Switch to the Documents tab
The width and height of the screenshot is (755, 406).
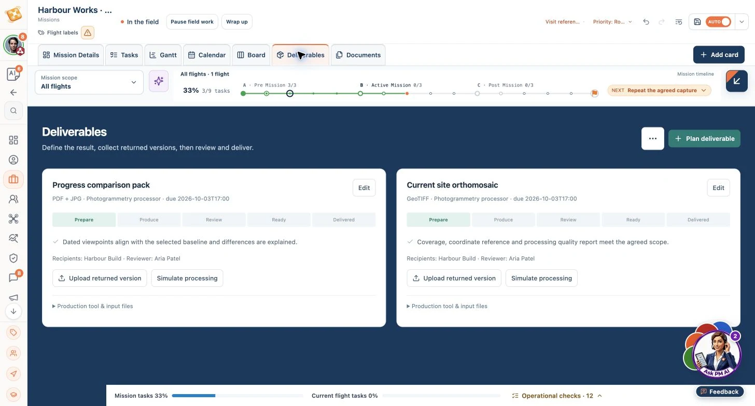[x=358, y=55]
